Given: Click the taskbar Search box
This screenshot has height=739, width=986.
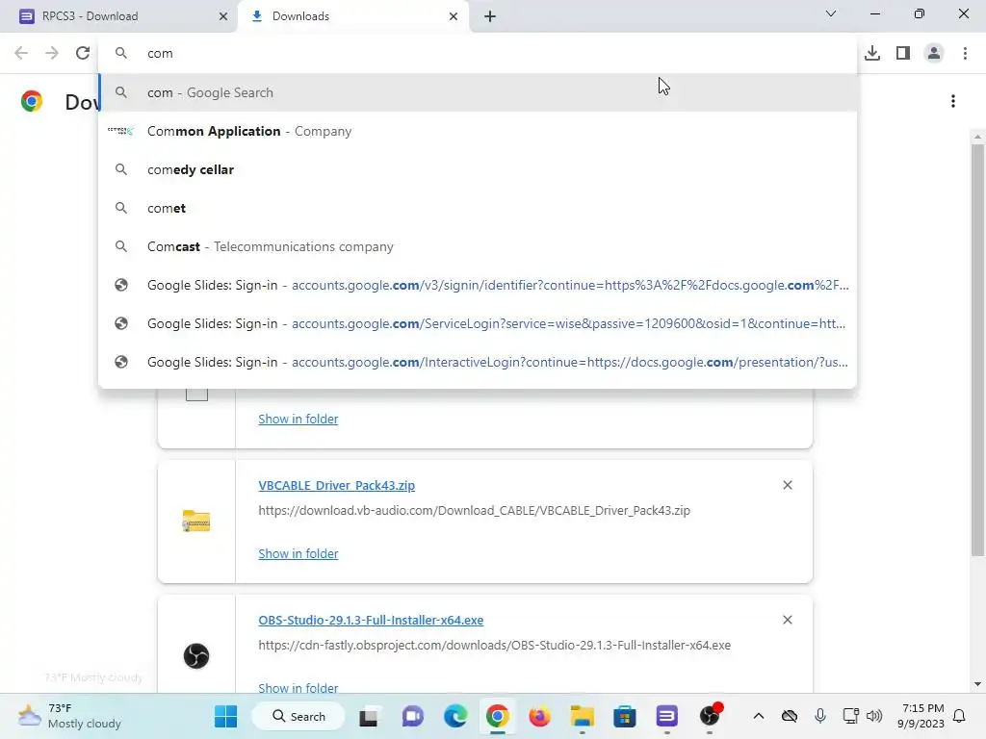Looking at the screenshot, I should point(298,716).
